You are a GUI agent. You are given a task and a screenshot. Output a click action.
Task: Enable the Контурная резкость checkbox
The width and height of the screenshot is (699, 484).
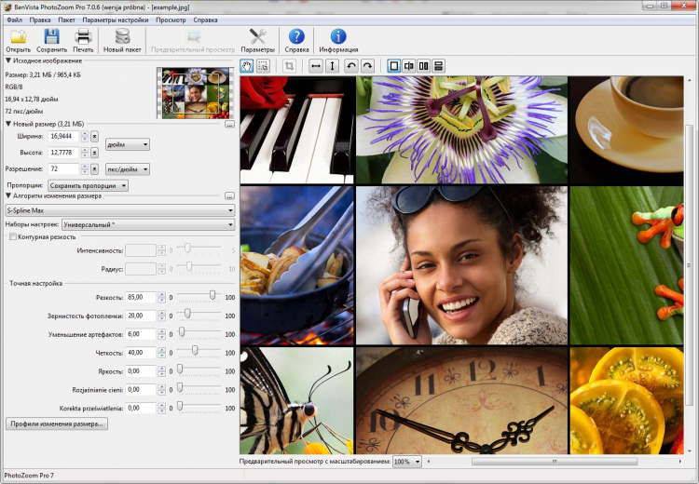point(12,236)
